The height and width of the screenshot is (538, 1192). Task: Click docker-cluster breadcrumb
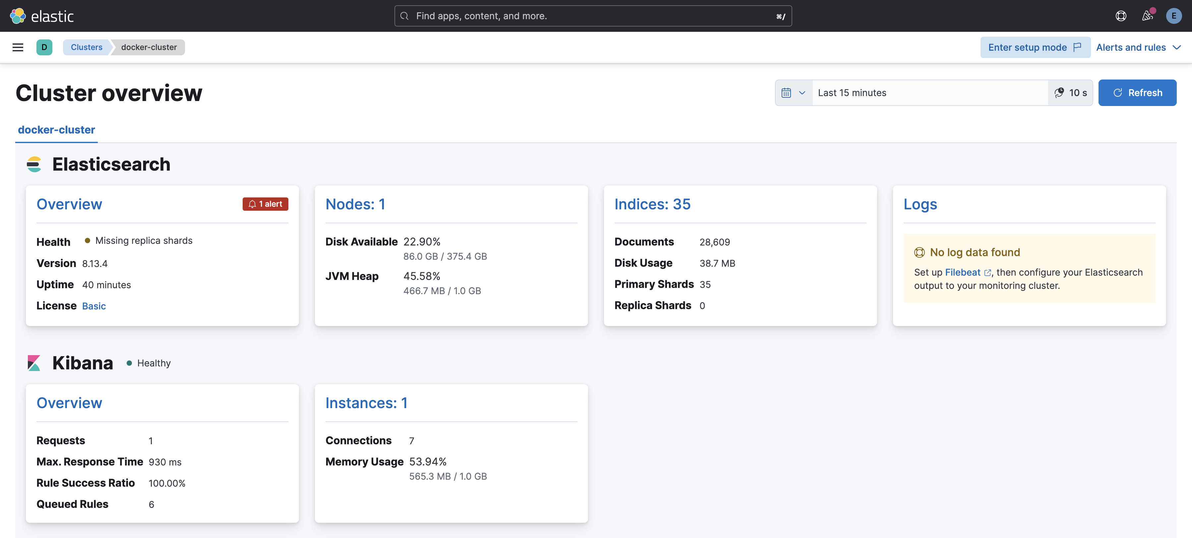coord(149,47)
